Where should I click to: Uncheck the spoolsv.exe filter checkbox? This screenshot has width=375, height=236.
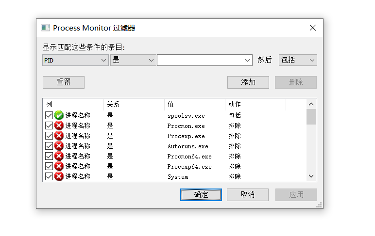tap(49, 115)
